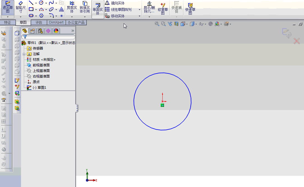Select the Sketch Fillet tool
The image size is (304, 187).
pyautogui.click(x=51, y=16)
